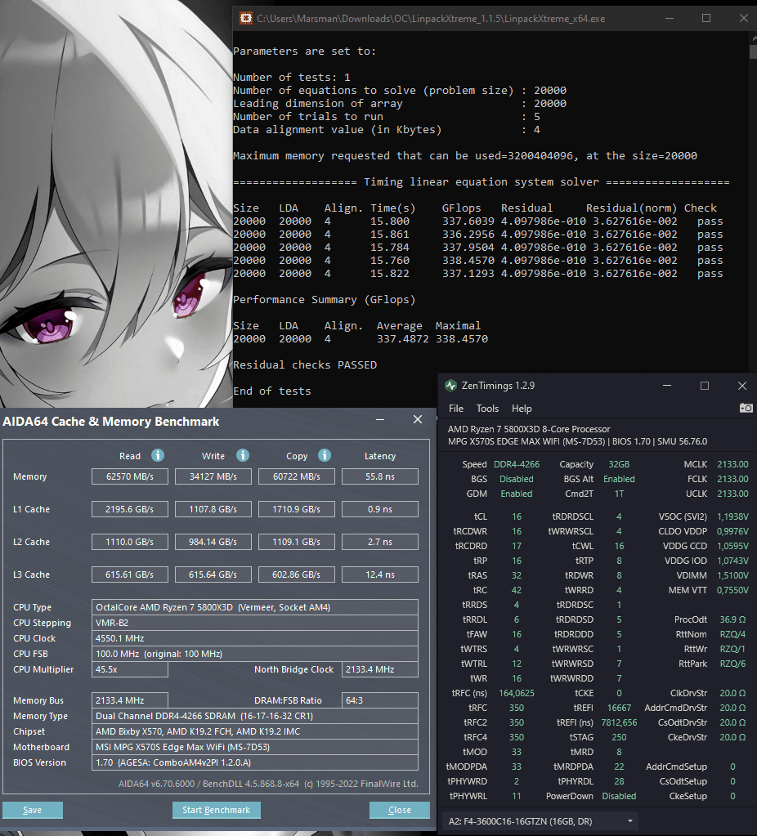Take screenshot with ZenTimings camera icon
The image size is (757, 836).
coord(746,409)
